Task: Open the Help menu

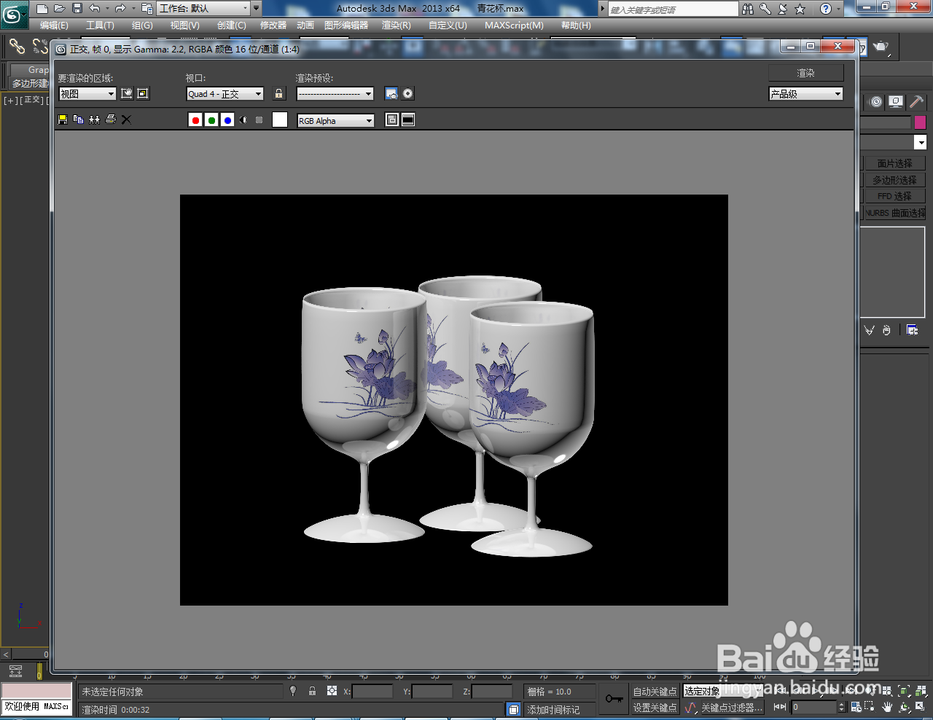Action: click(x=576, y=26)
